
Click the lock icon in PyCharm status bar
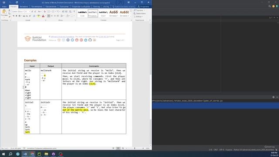276,150
